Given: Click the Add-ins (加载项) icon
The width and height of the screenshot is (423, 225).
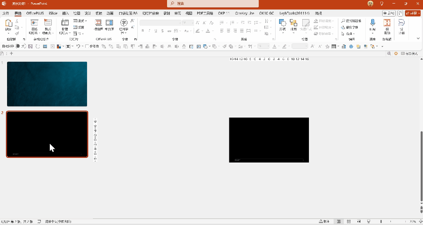Looking at the screenshot, I should tap(387, 23).
